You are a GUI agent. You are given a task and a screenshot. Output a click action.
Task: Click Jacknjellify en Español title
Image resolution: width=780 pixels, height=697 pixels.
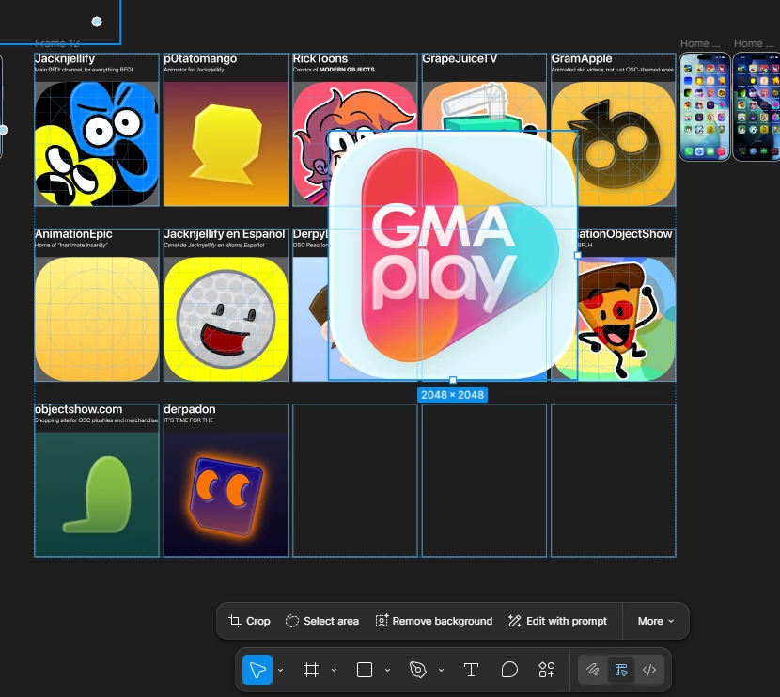coord(225,234)
